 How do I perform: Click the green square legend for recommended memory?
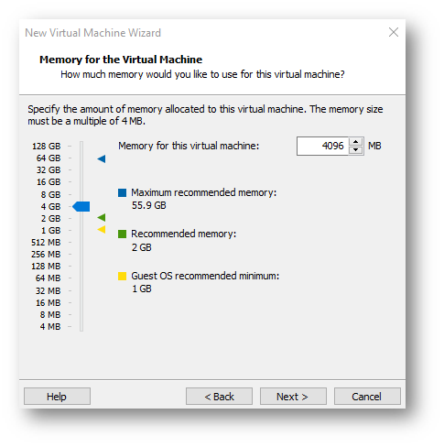pos(122,234)
